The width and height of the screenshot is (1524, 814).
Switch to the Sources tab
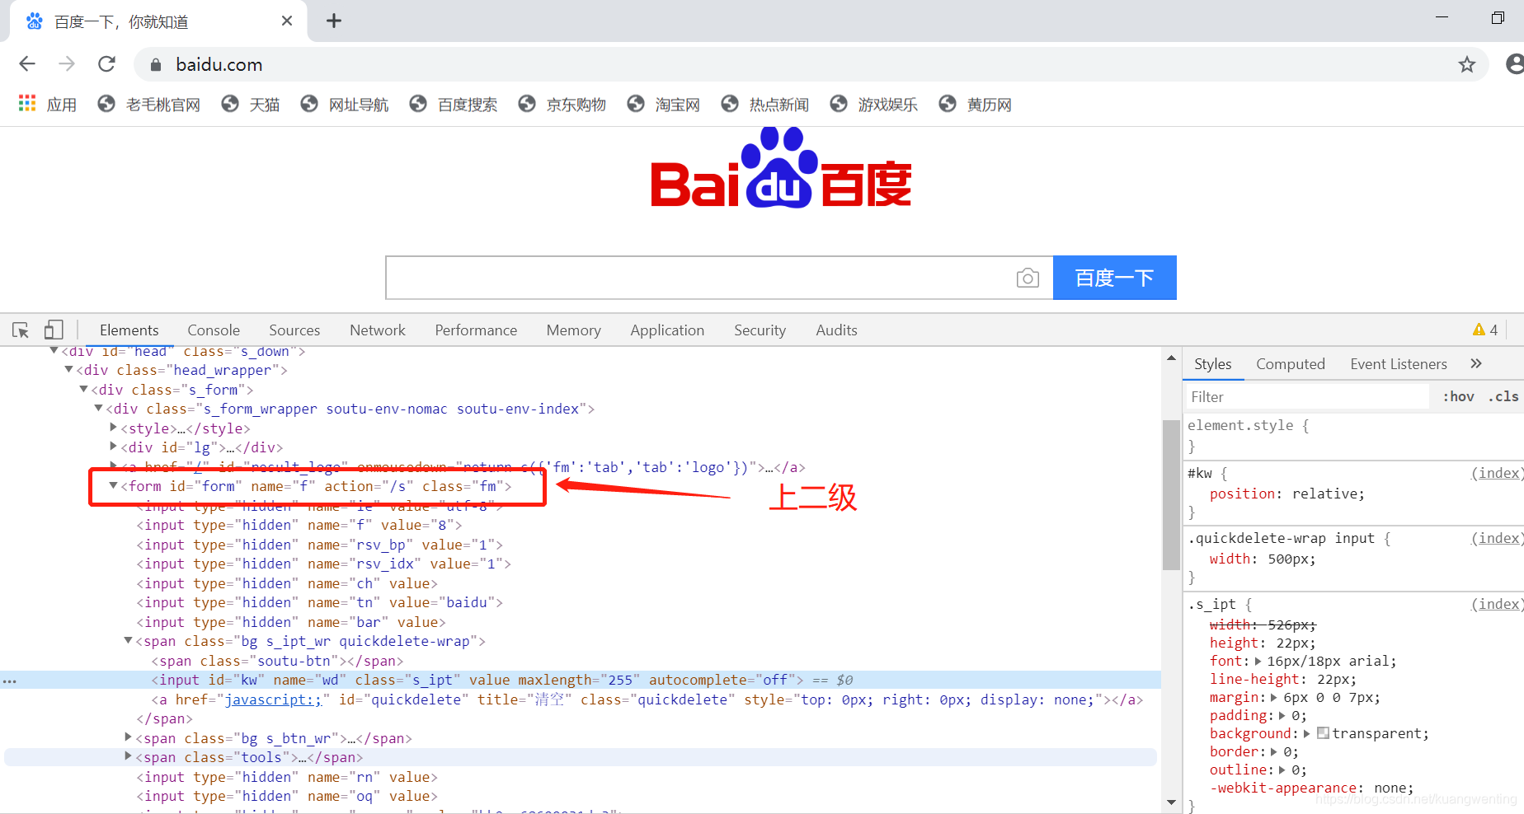(294, 330)
